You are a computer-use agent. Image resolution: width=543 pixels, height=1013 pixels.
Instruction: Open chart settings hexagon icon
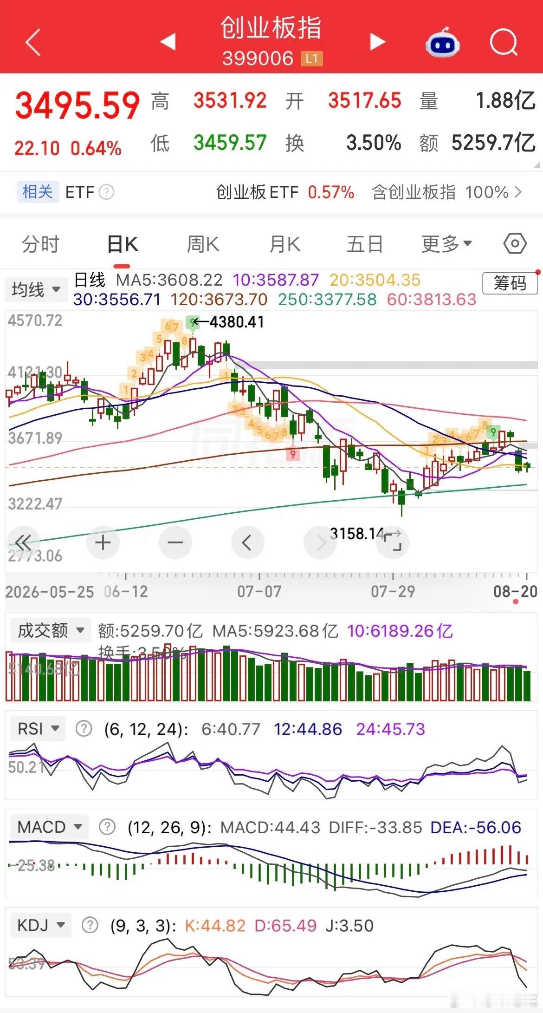[515, 244]
